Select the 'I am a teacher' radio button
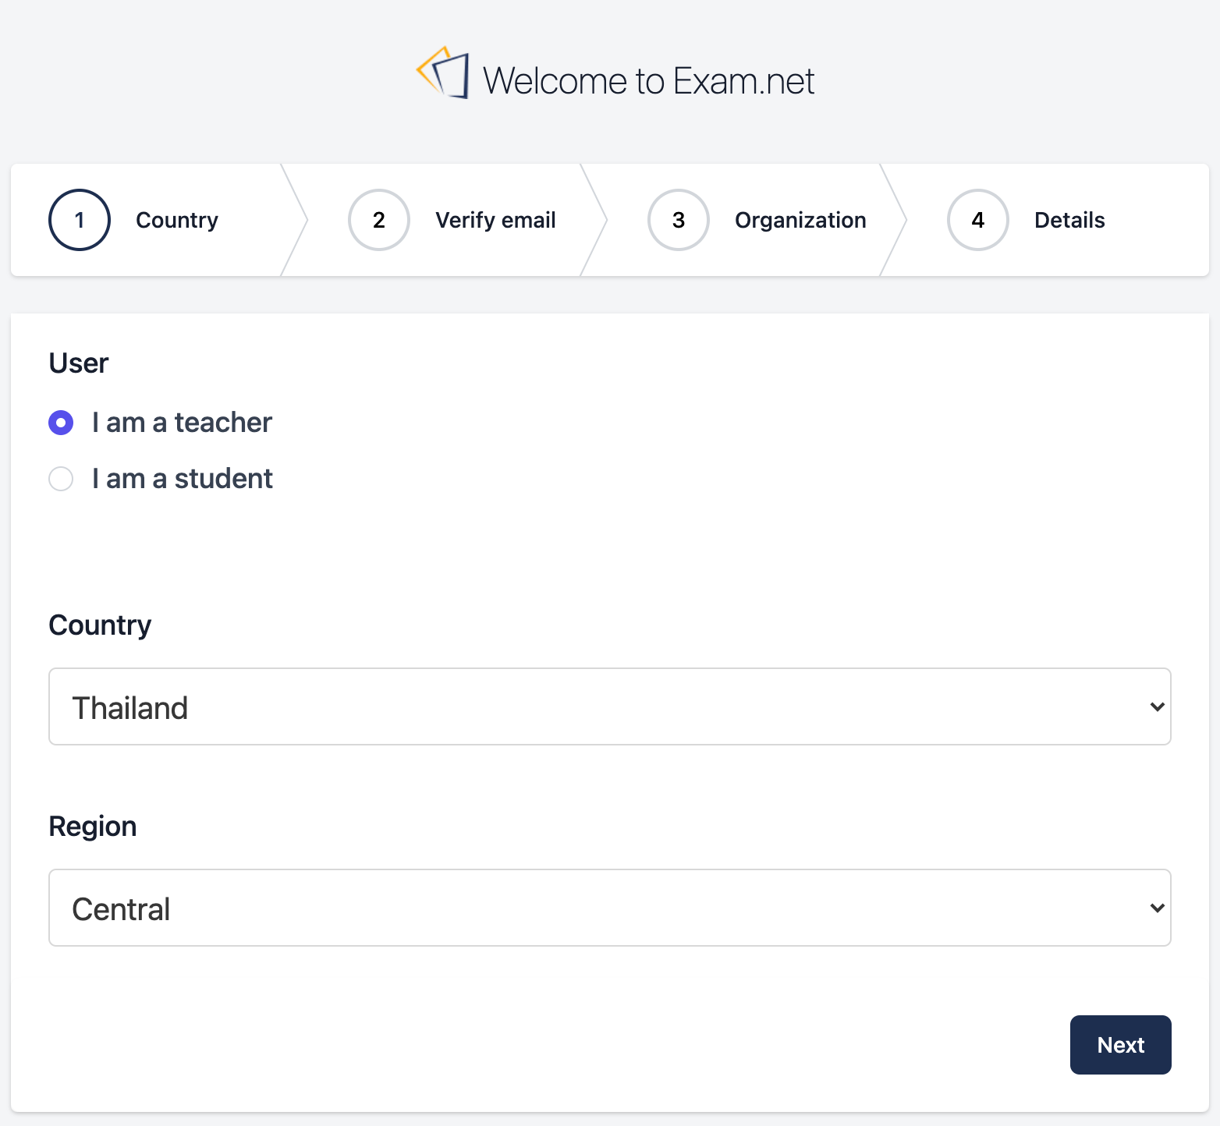The width and height of the screenshot is (1220, 1126). [60, 423]
